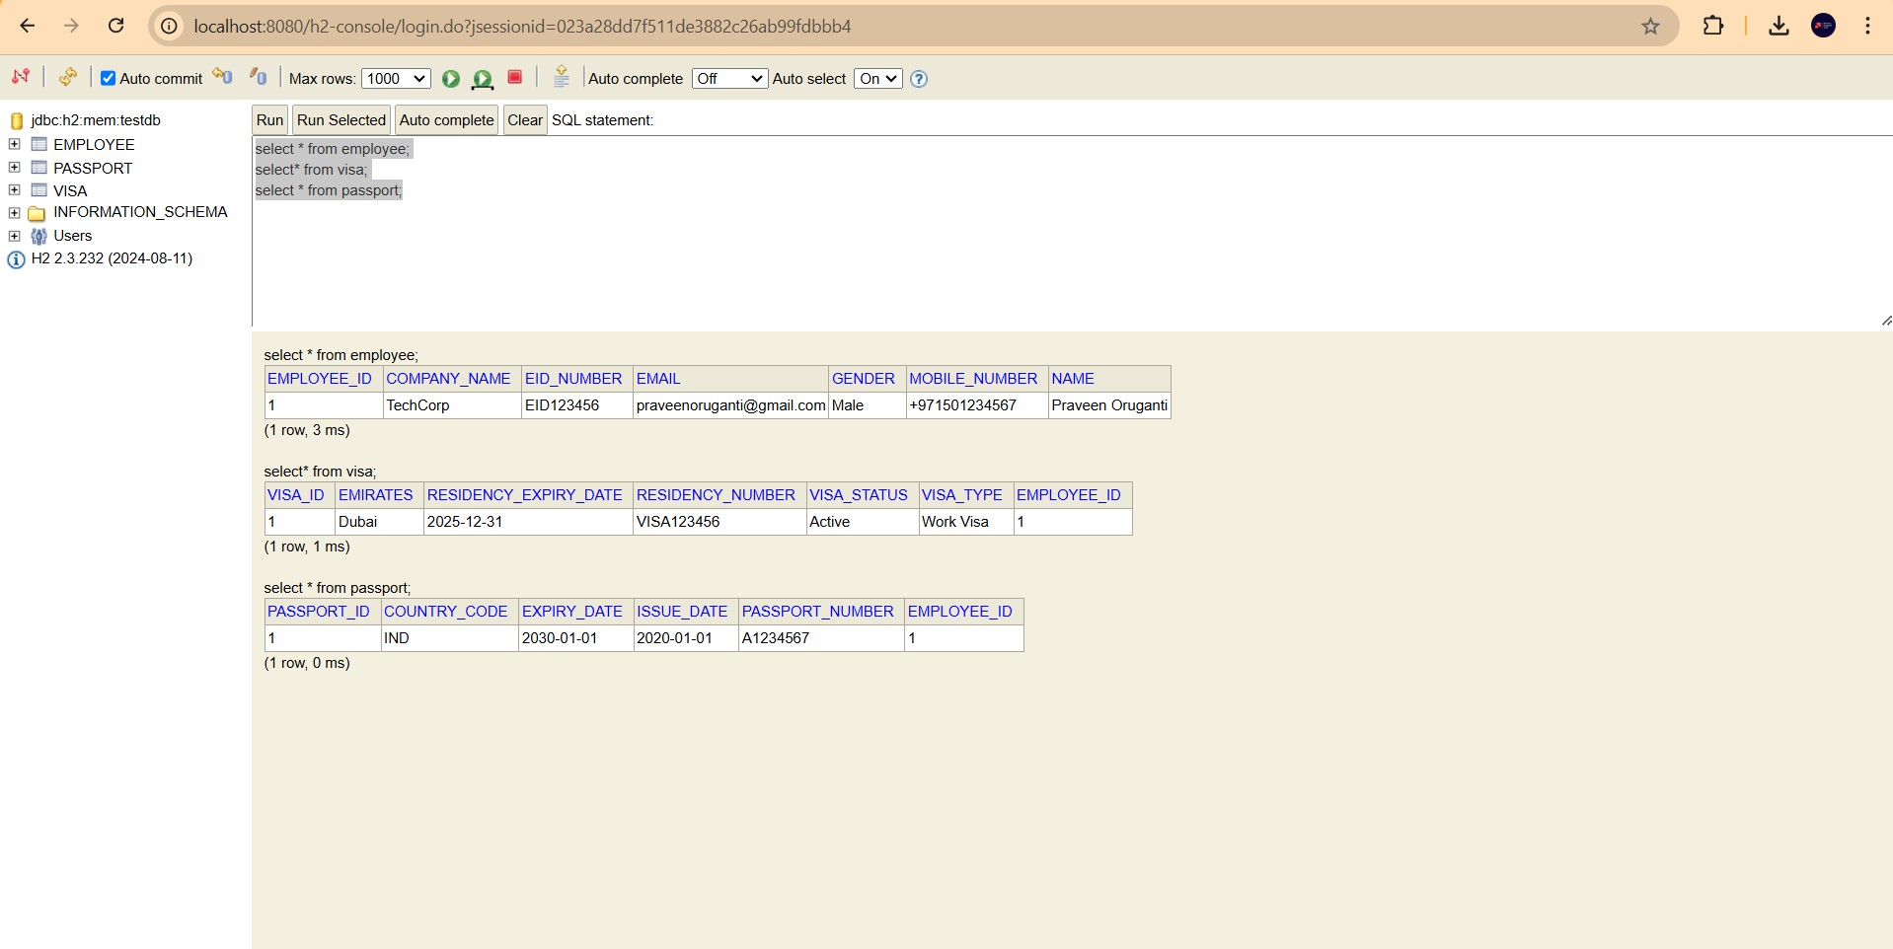Reload the page with browser refresh

[x=115, y=26]
